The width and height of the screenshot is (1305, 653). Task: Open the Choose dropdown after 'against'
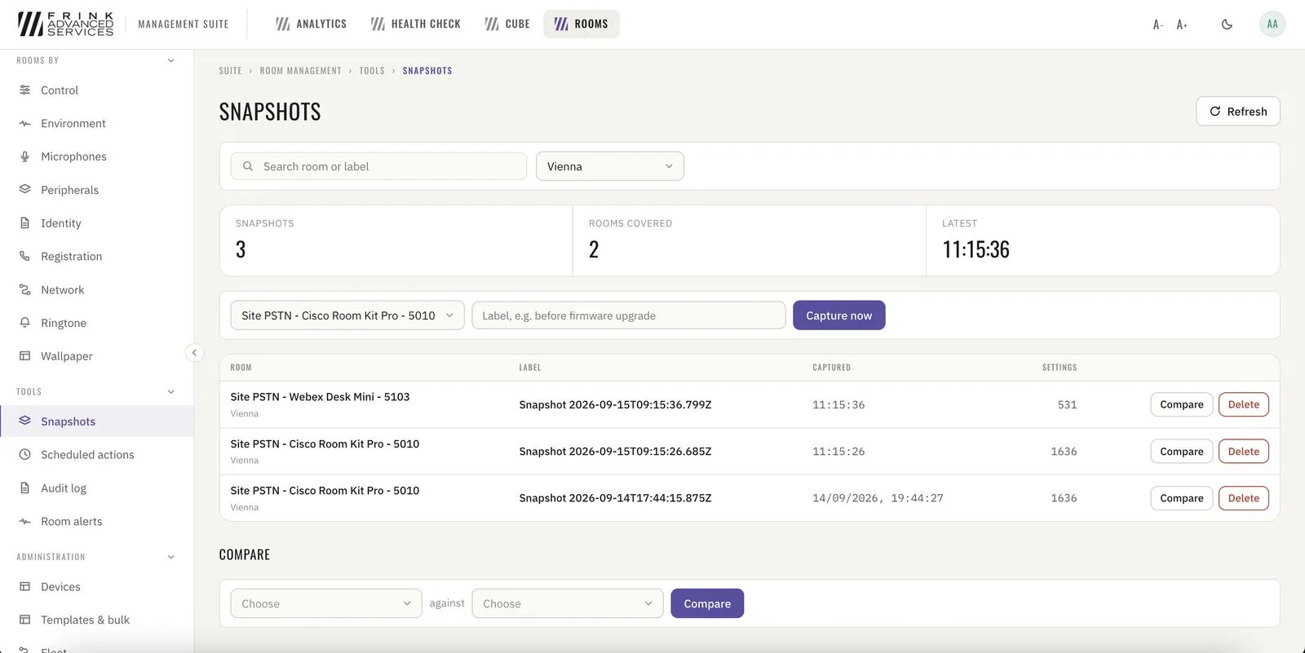pos(568,604)
